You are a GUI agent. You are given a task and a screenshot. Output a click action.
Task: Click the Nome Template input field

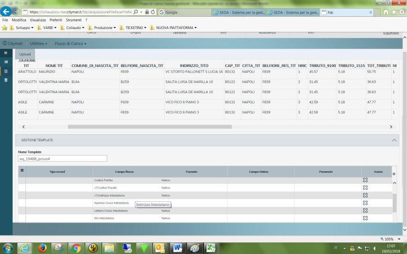tap(63, 158)
